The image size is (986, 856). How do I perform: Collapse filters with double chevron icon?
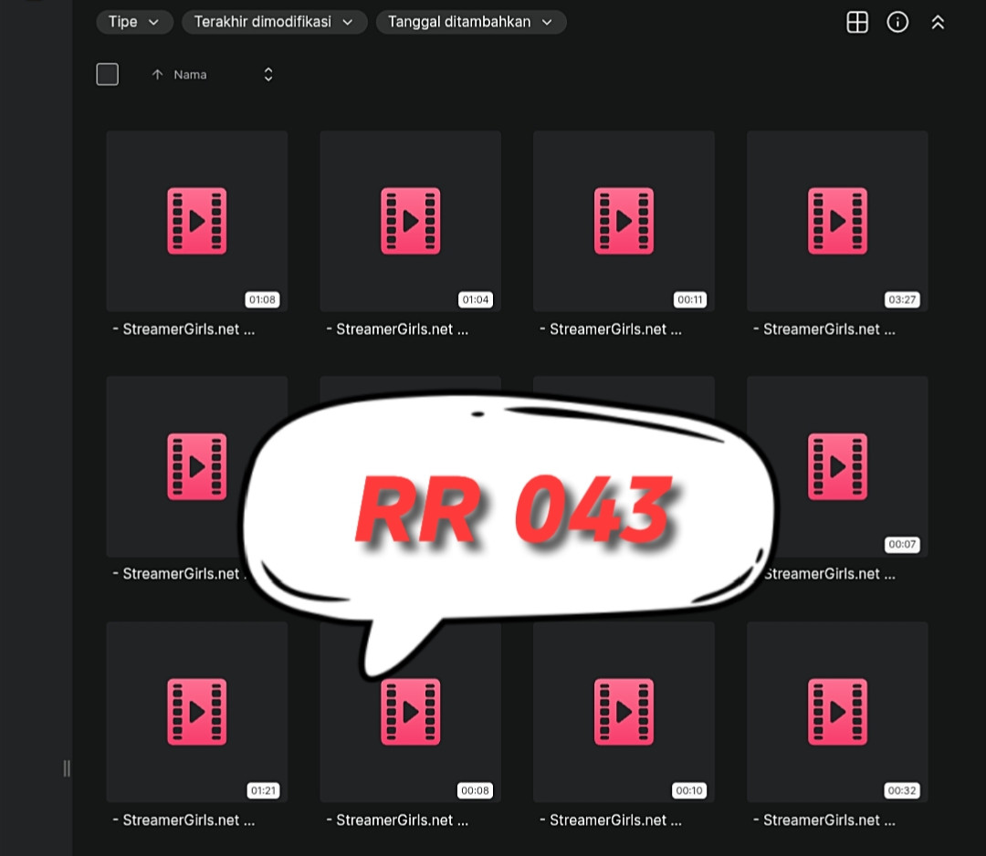coord(938,23)
